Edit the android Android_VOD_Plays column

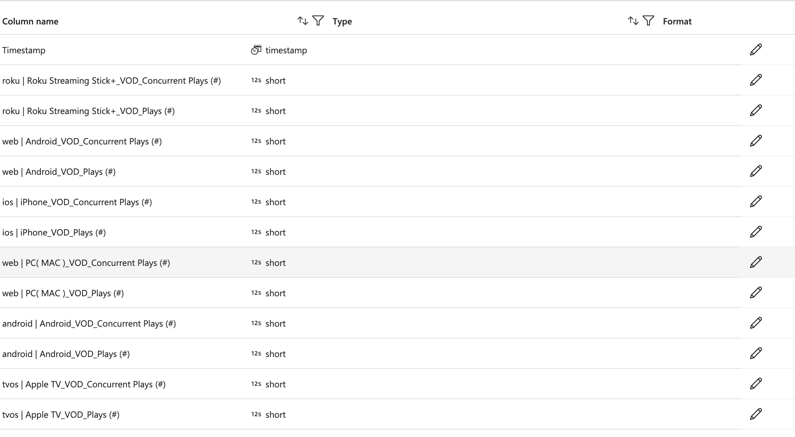coord(756,353)
